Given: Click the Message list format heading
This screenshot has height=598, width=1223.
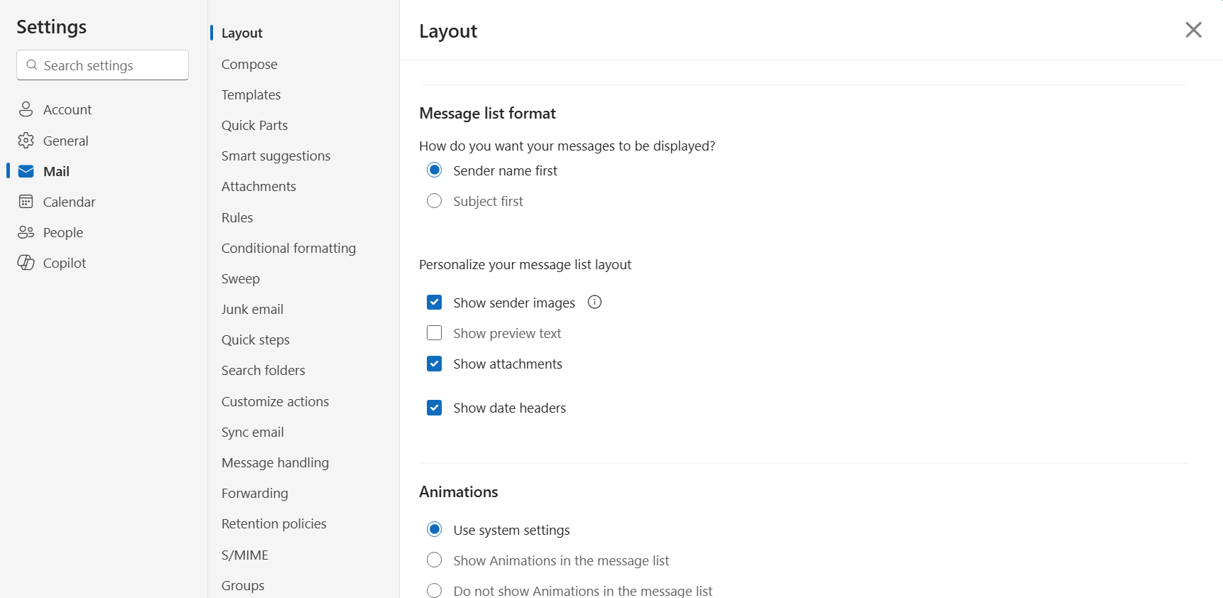Looking at the screenshot, I should click(x=487, y=114).
